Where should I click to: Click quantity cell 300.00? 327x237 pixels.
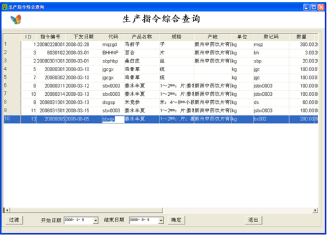pyautogui.click(x=302, y=45)
